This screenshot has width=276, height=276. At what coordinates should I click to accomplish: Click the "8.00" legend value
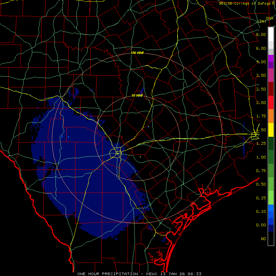pos(261,34)
